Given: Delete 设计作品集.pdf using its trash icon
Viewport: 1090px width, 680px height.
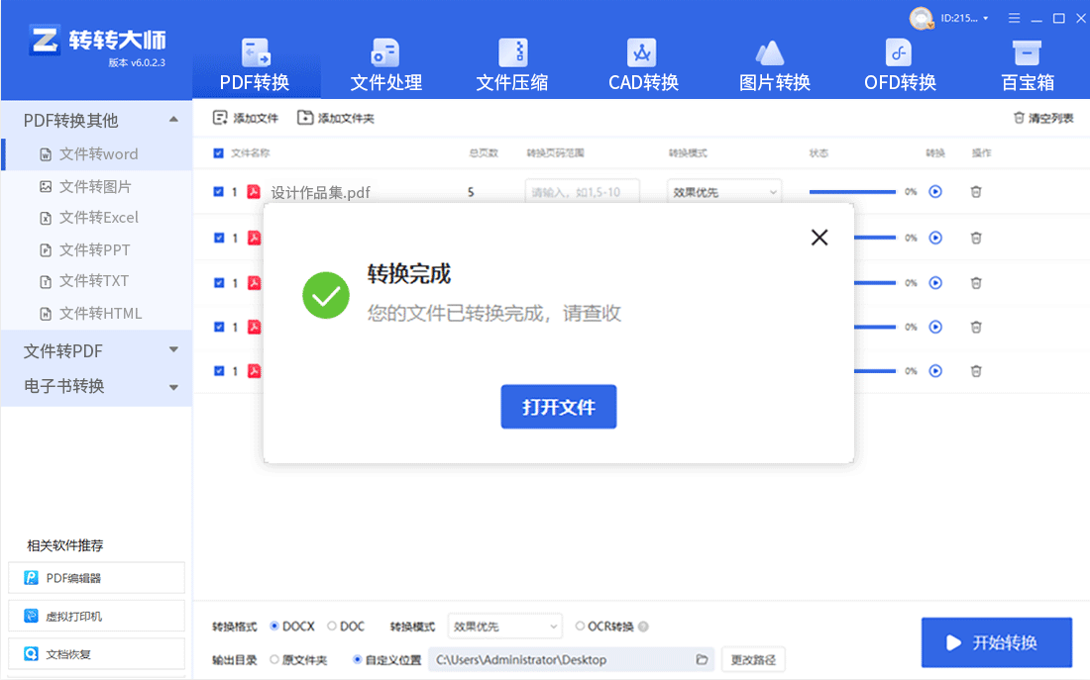Looking at the screenshot, I should point(976,192).
